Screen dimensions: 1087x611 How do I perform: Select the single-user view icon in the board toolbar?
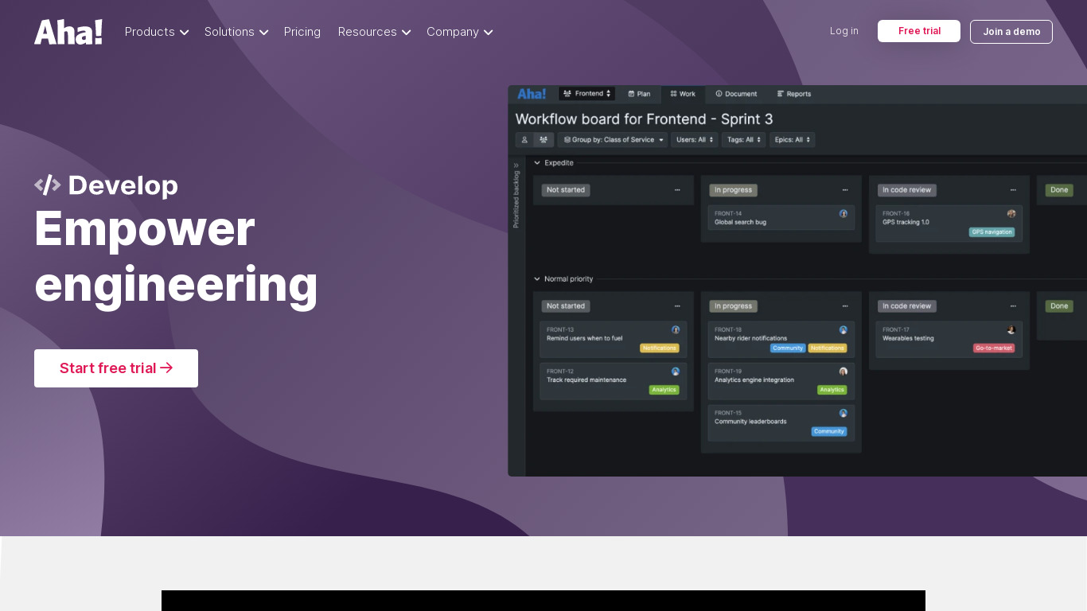[x=524, y=140]
